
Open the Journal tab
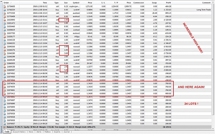pos(66,132)
